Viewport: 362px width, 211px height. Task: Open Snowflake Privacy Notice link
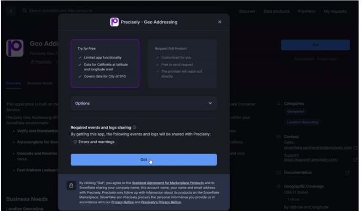[x=122, y=202]
